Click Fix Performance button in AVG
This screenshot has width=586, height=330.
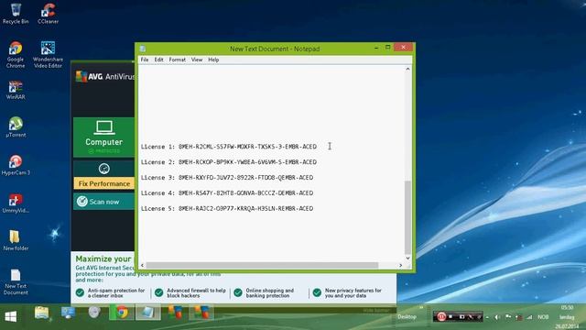103,183
